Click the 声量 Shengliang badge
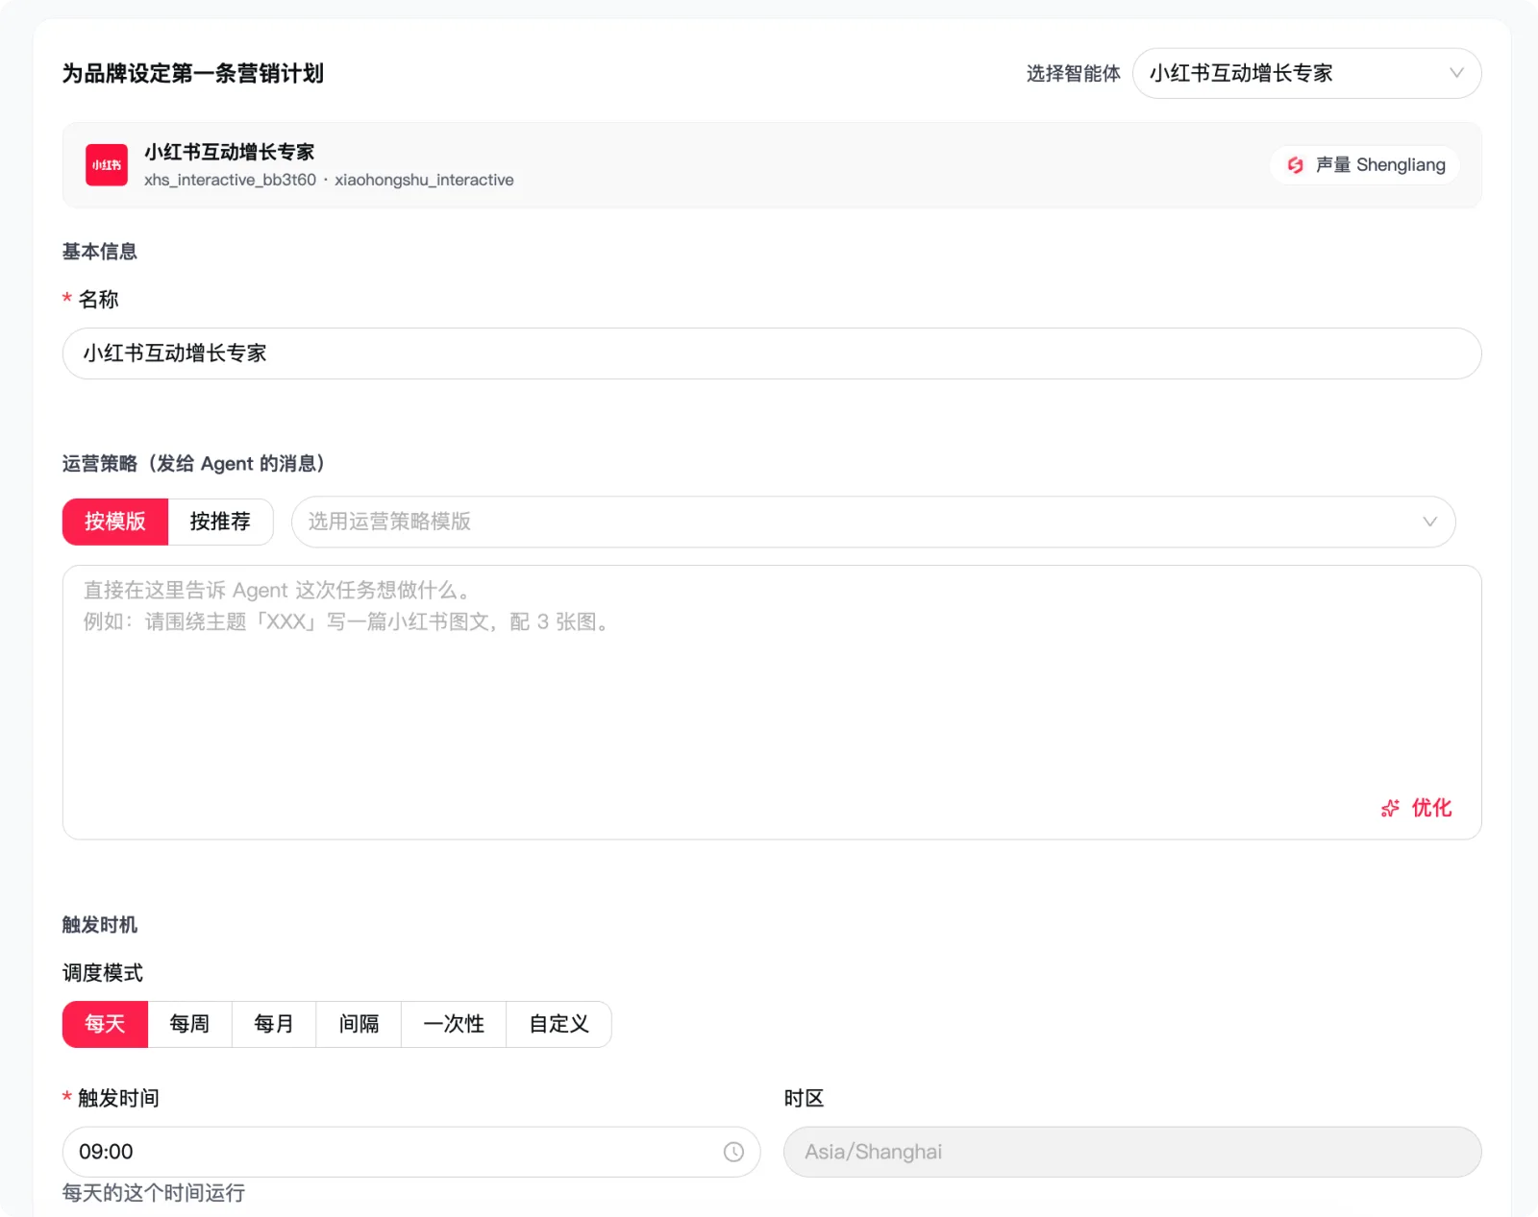Viewport: 1538px width, 1217px height. point(1365,165)
